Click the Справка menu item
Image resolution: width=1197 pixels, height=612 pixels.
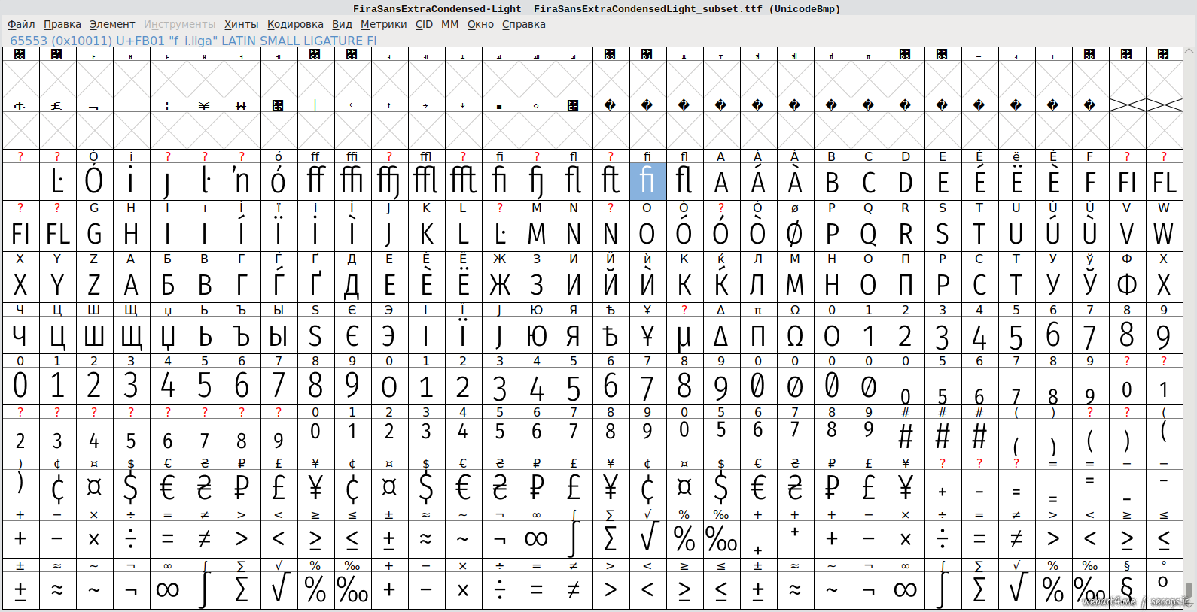click(523, 24)
